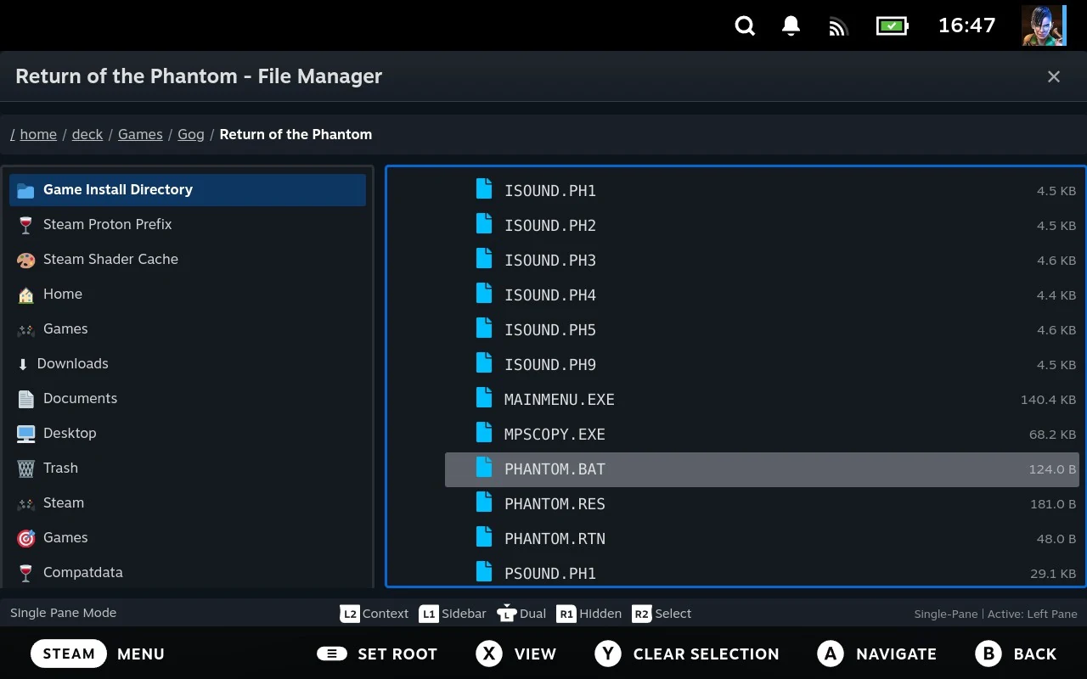The width and height of the screenshot is (1087, 679).
Task: Click the Trash bin icon
Action: 26,469
